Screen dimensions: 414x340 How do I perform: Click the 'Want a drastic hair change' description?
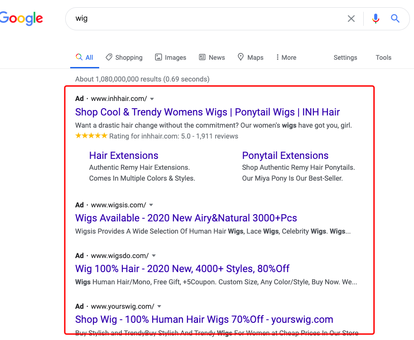pos(213,125)
